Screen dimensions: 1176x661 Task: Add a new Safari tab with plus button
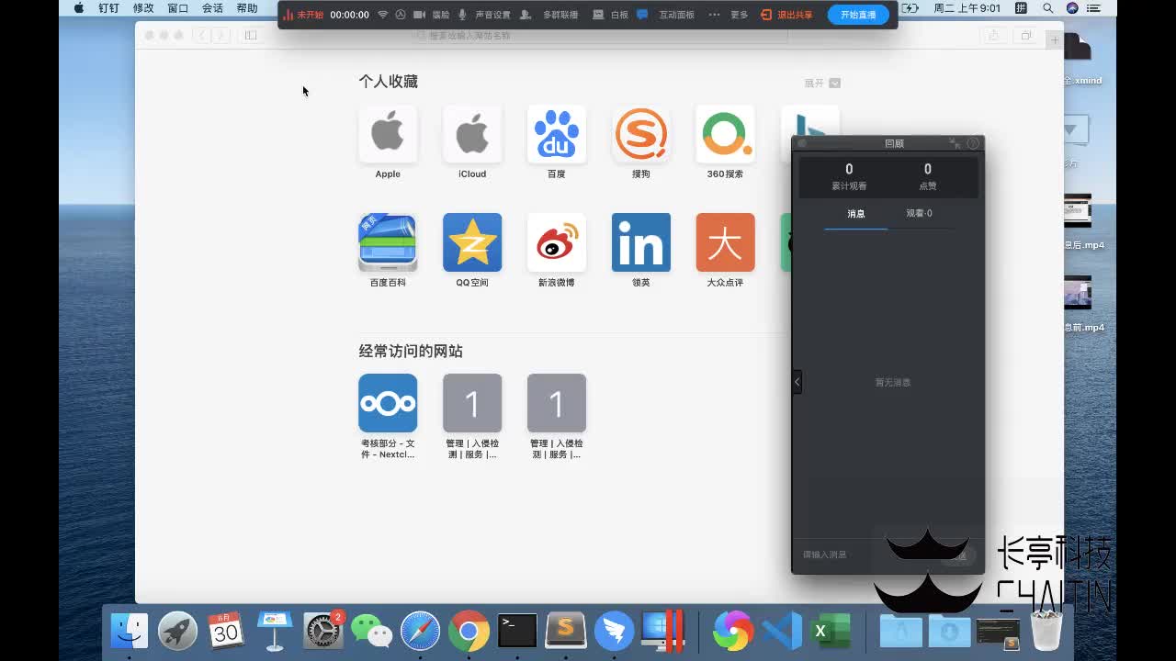pos(1055,40)
